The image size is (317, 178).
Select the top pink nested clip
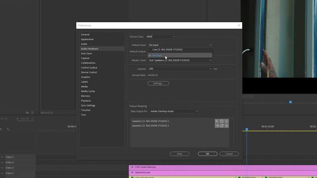[x=223, y=167]
